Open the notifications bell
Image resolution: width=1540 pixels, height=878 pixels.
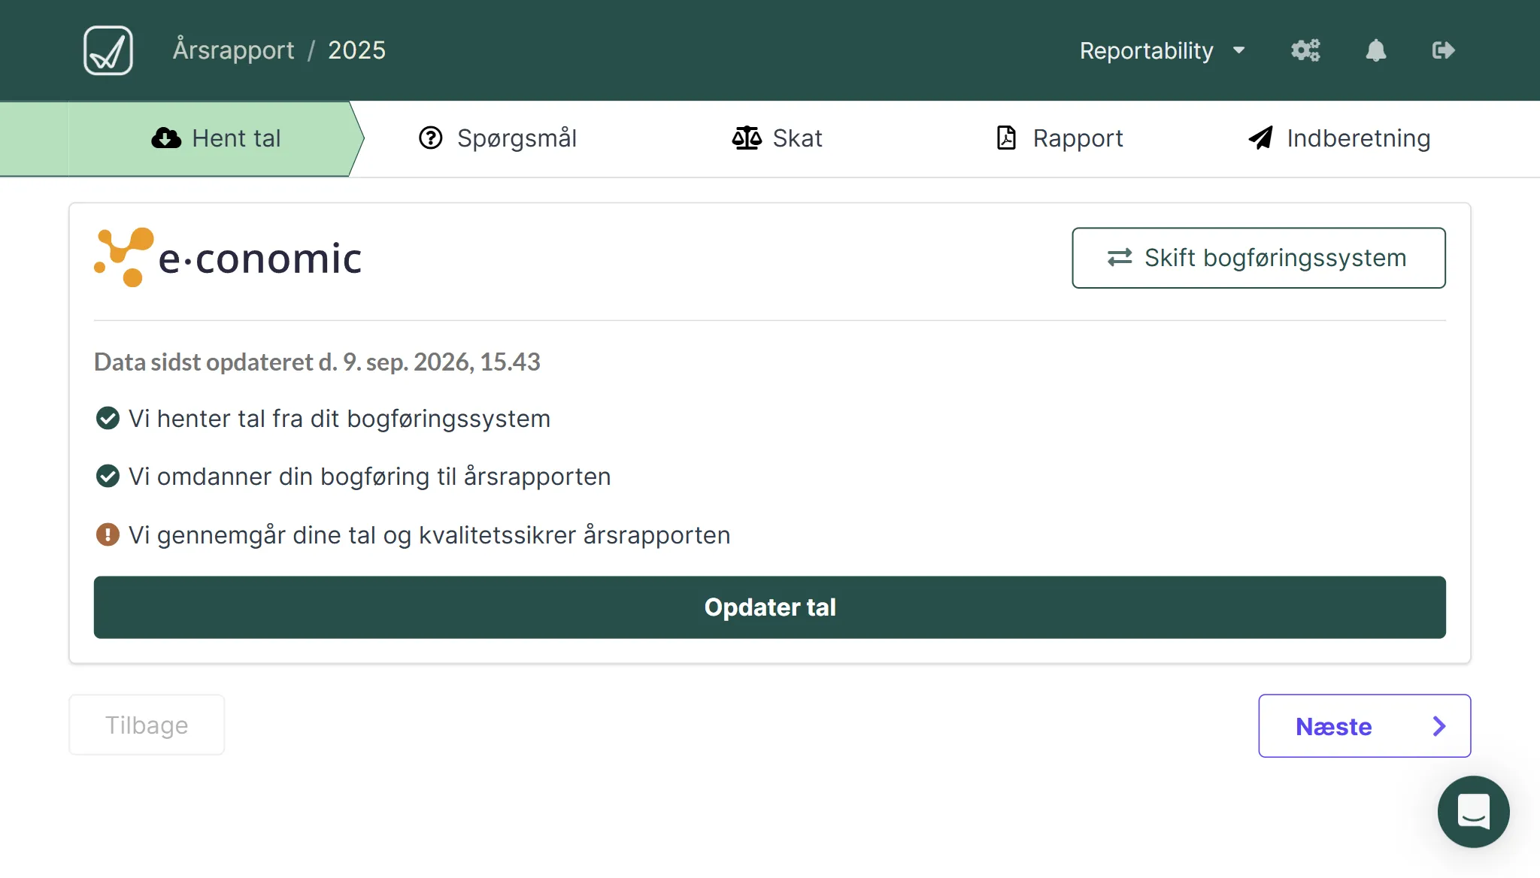click(x=1376, y=50)
